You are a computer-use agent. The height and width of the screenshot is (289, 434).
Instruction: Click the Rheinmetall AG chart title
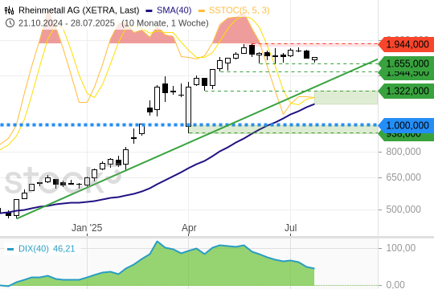[79, 10]
